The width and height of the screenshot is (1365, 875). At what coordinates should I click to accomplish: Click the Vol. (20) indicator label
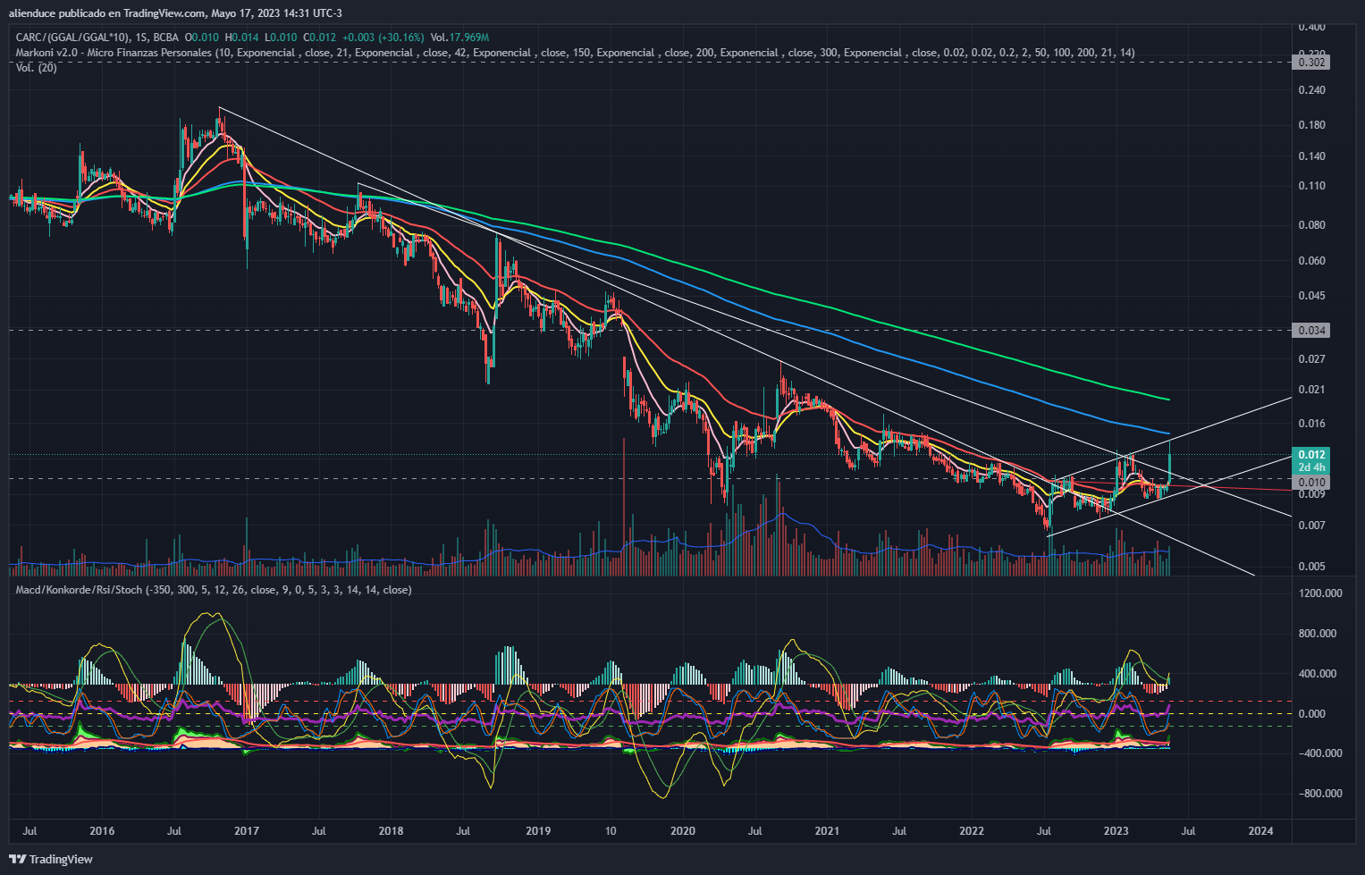coord(37,68)
